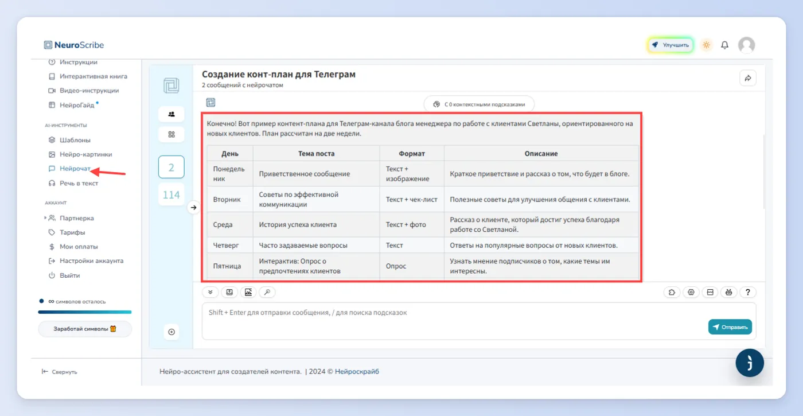This screenshot has width=803, height=416.
Task: Select Нейрочат in the sidebar
Action: pos(69,169)
